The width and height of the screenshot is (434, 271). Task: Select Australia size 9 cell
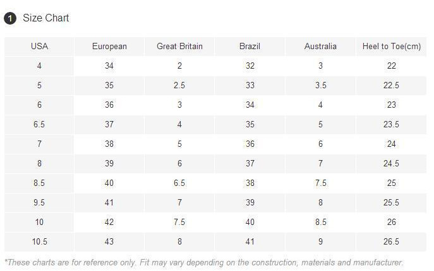[x=320, y=241]
